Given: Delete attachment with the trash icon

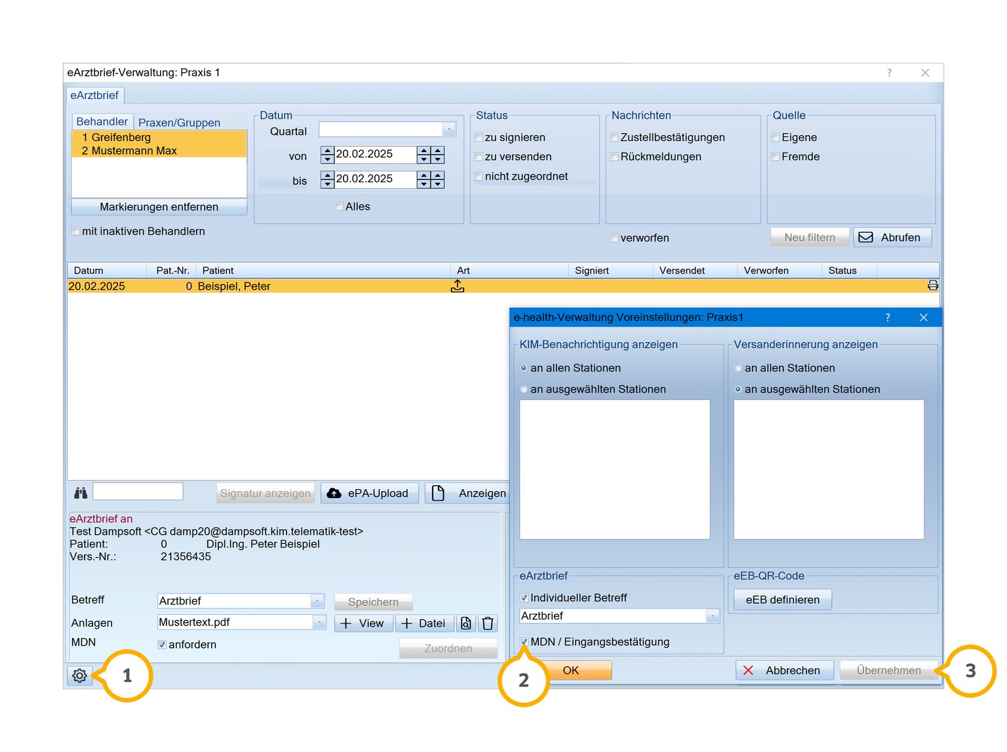Looking at the screenshot, I should pos(488,623).
